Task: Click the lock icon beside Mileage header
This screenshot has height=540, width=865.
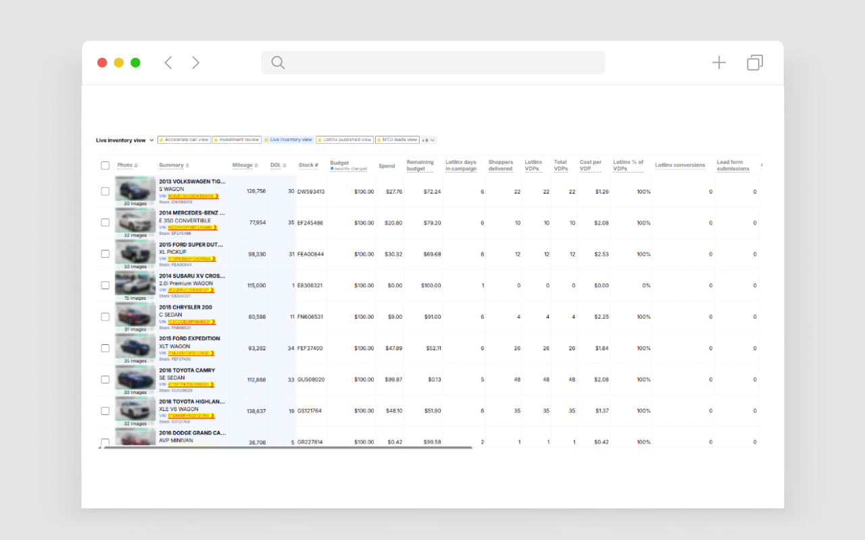Action: [256, 165]
